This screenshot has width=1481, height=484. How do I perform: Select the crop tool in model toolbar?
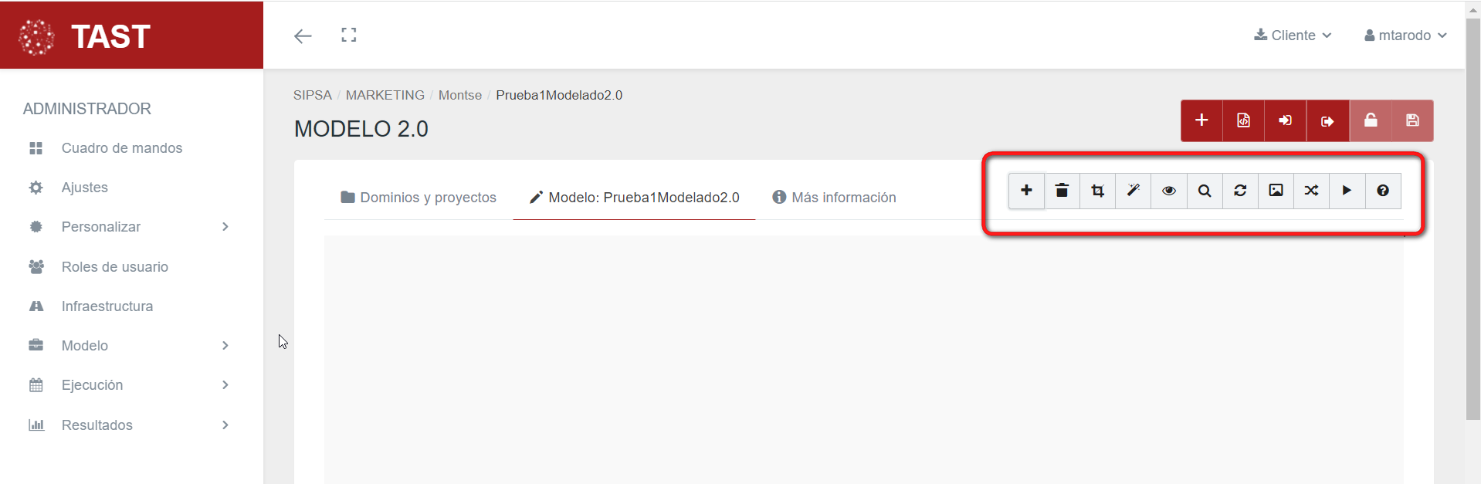click(x=1097, y=191)
